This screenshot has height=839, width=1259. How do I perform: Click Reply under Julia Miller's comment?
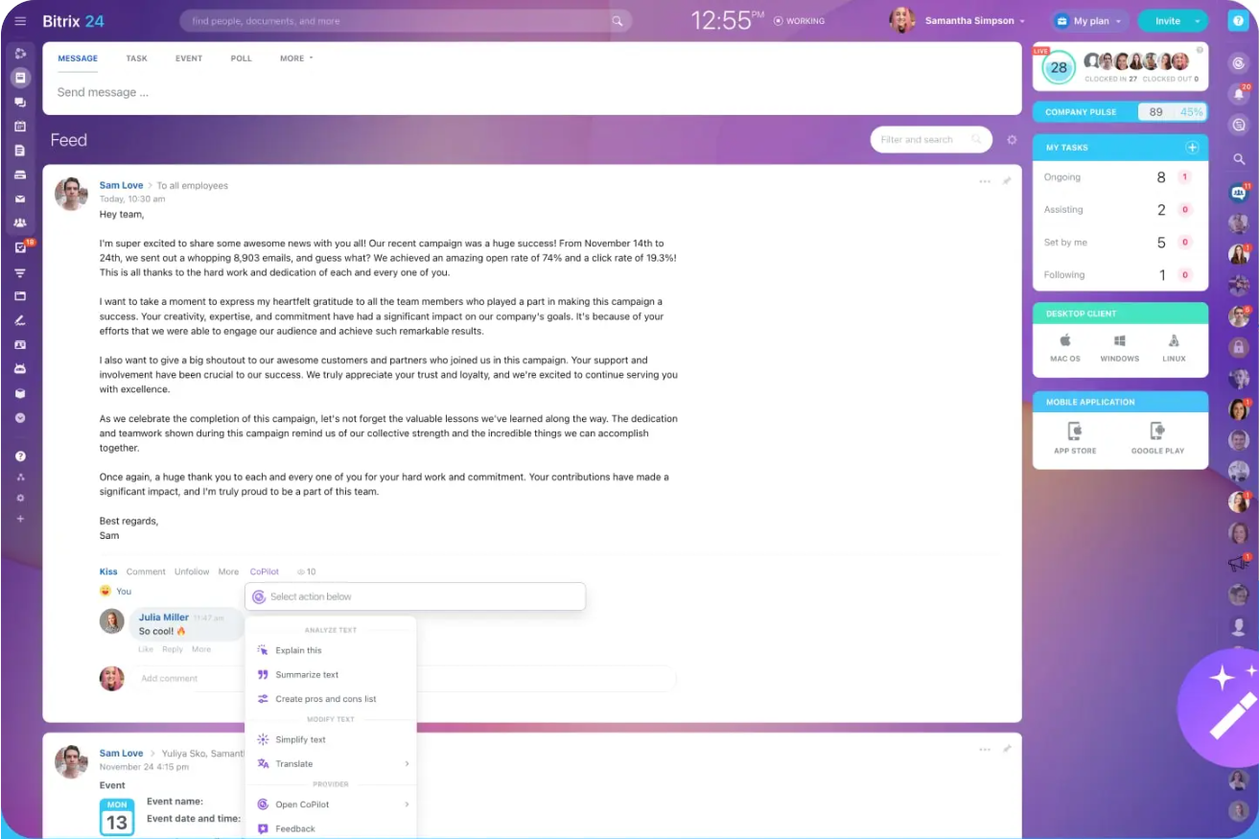point(172,649)
